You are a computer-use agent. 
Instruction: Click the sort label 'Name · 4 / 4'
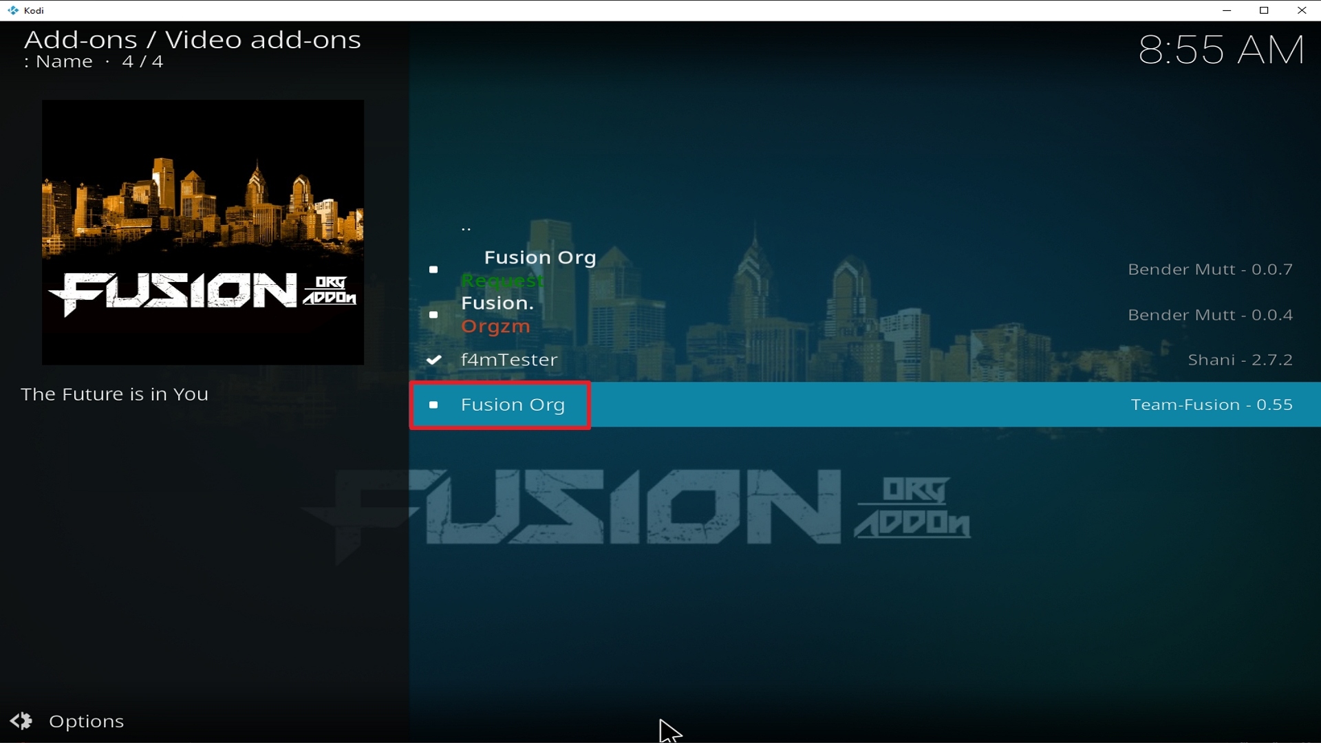pyautogui.click(x=94, y=62)
